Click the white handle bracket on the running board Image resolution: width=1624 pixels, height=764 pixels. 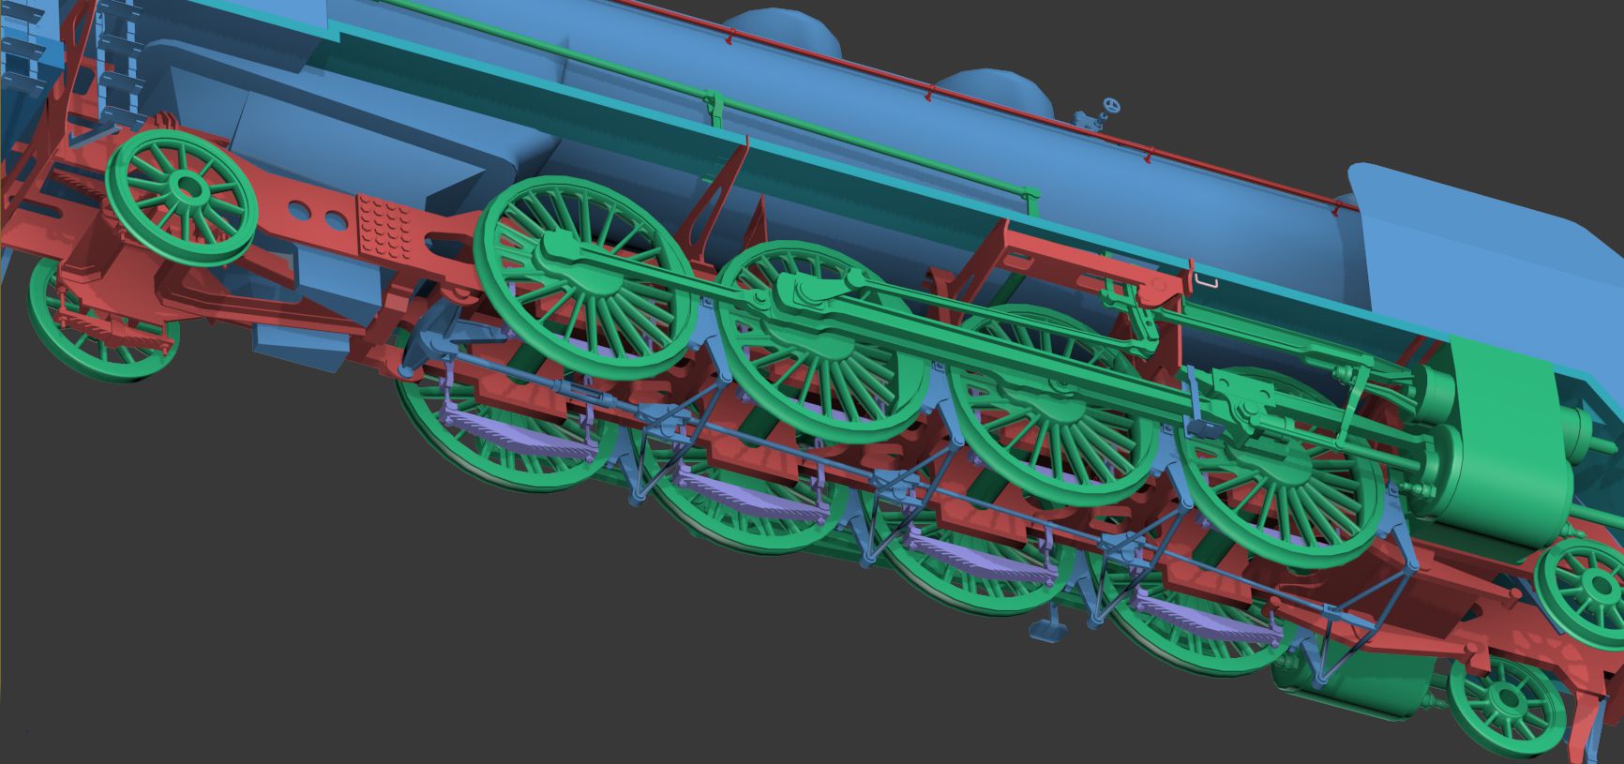[1206, 277]
